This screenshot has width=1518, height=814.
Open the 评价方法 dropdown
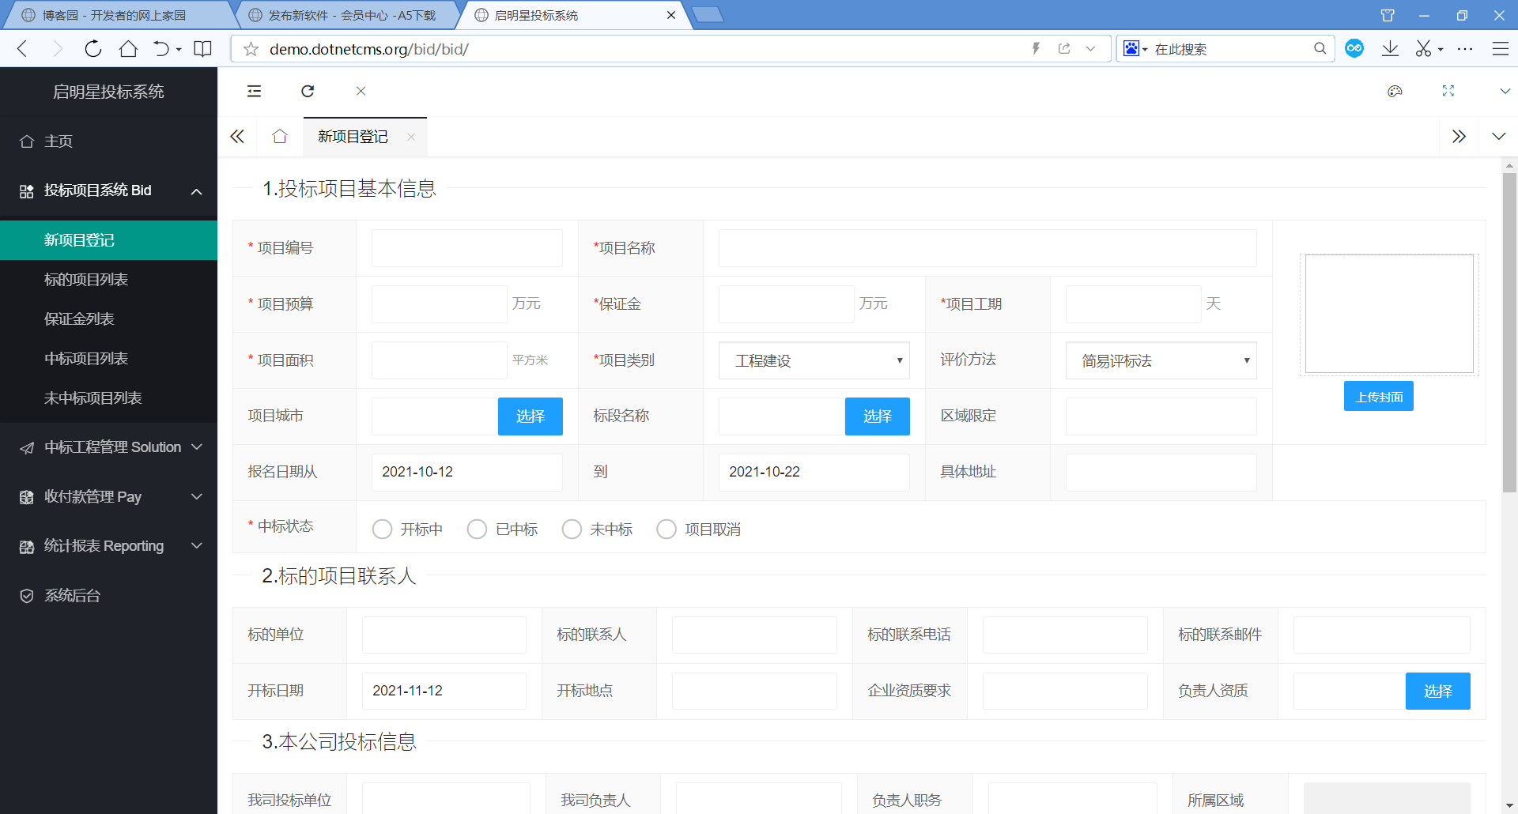[1161, 360]
